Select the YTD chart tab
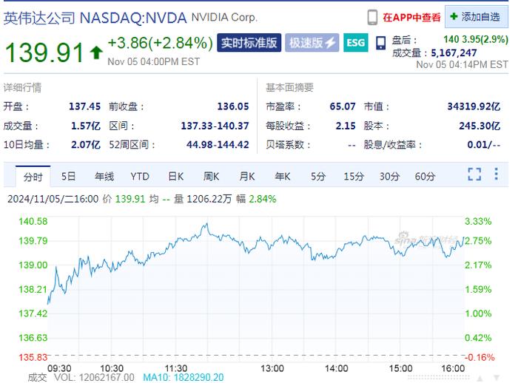Image resolution: width=518 pixels, height=383 pixels. [x=140, y=176]
